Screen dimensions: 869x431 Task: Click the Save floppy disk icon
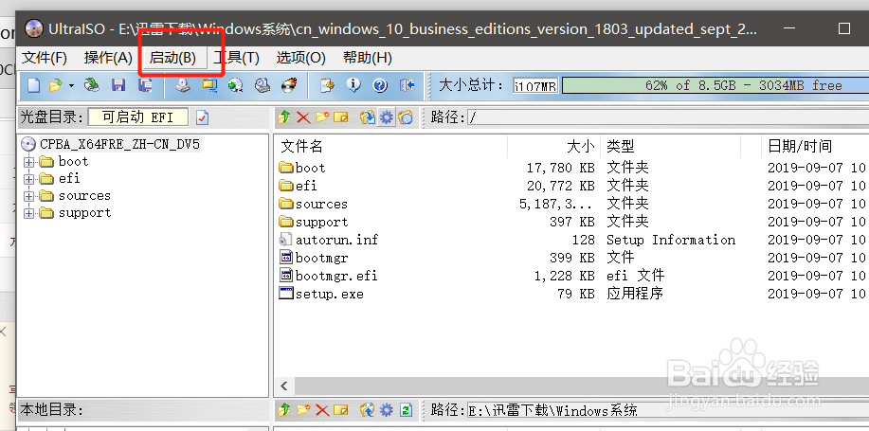[118, 85]
